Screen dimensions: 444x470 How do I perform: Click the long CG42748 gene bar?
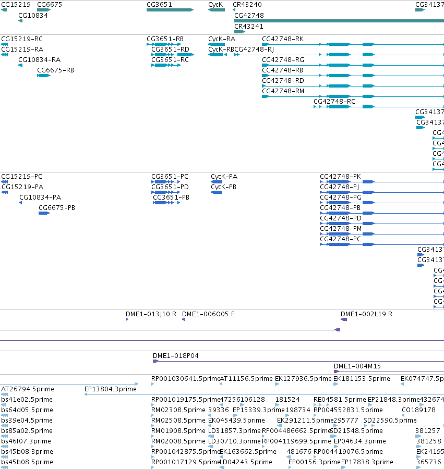[x=339, y=21]
